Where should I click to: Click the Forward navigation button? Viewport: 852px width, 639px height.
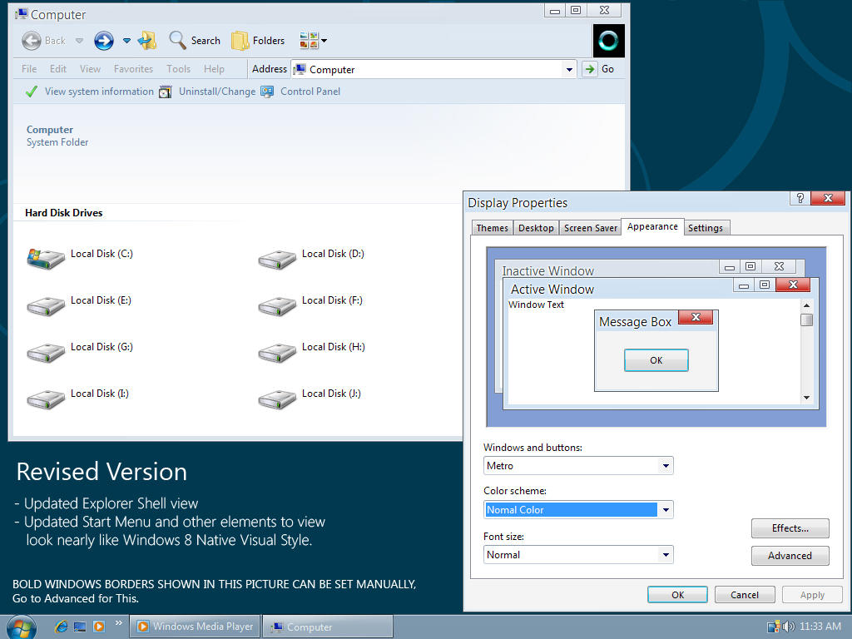click(105, 40)
